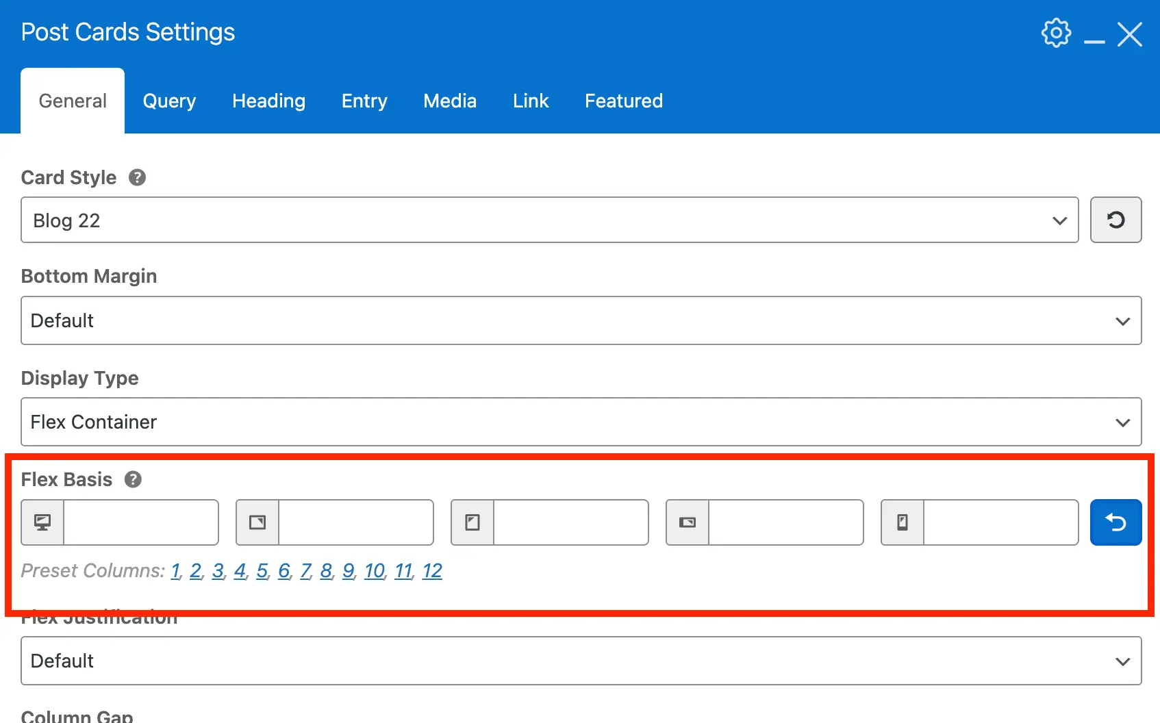Minimize the Post Cards Settings panel
Screen dimensions: 1160x723
pos(1094,34)
